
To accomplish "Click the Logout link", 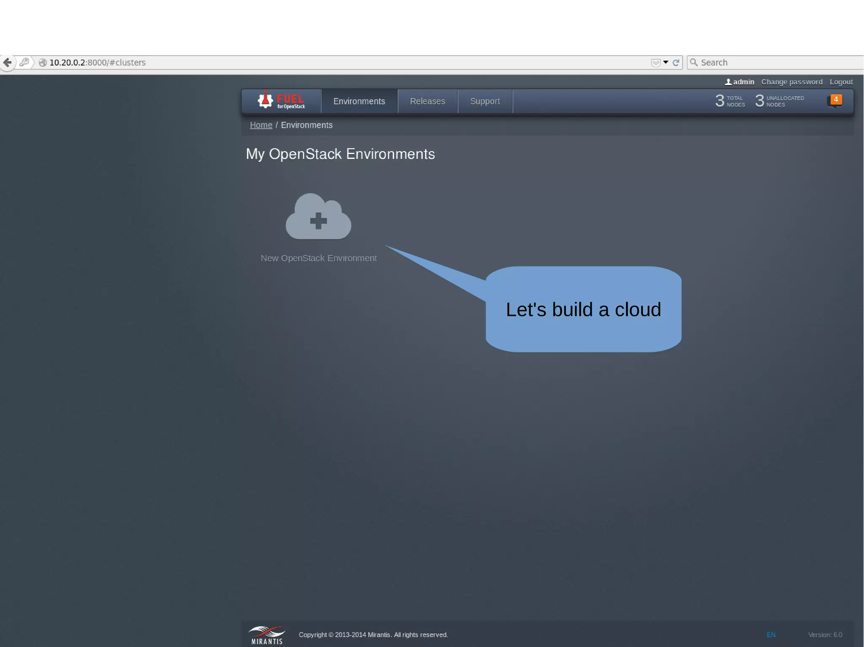I will tap(841, 82).
